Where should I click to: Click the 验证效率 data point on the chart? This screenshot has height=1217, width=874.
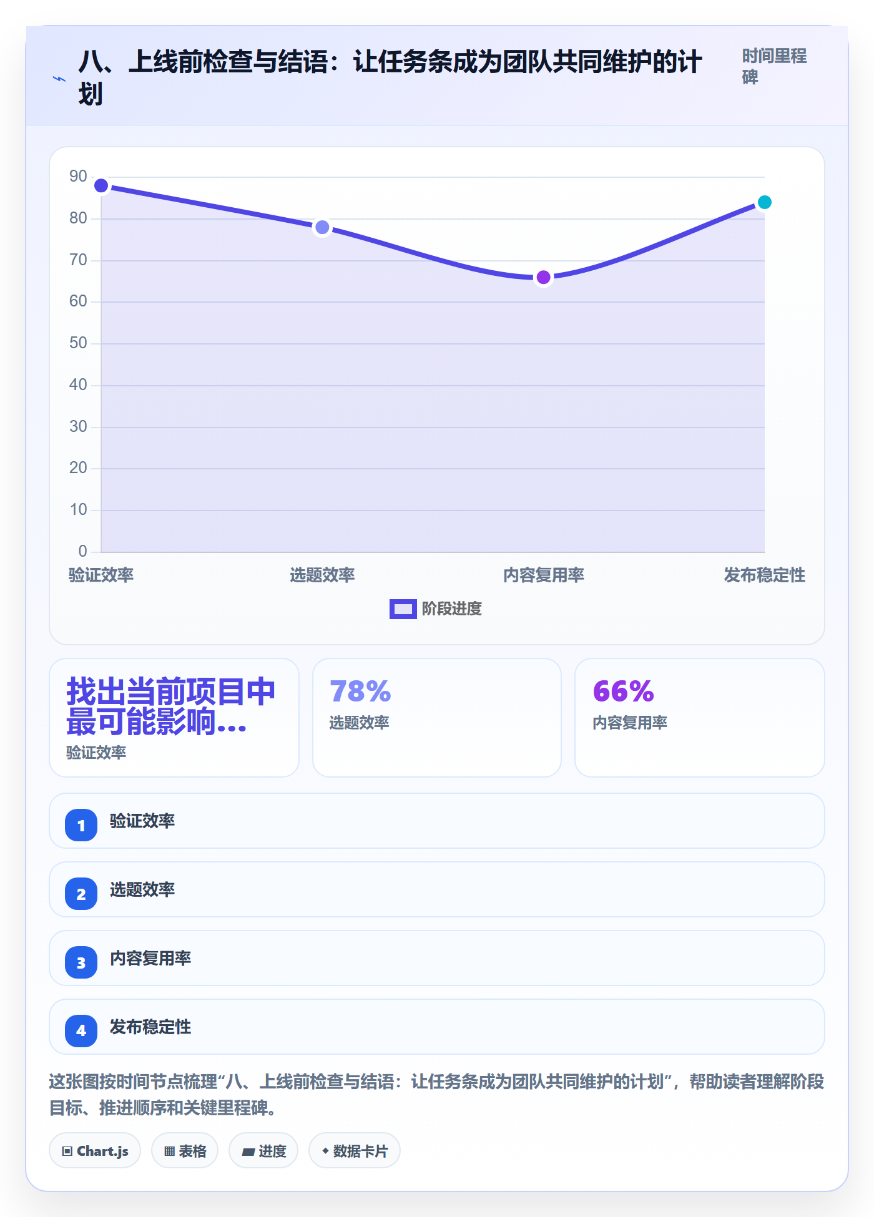tap(101, 185)
